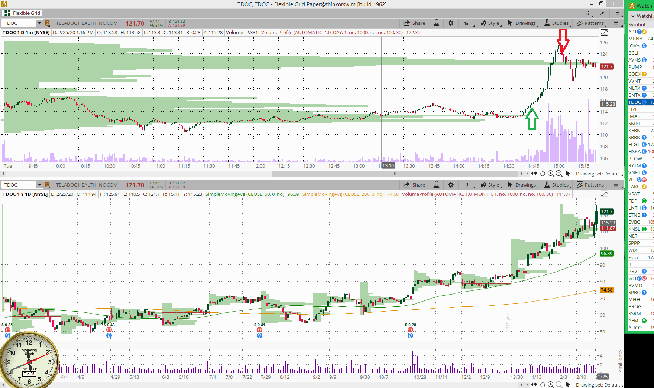The height and width of the screenshot is (388, 654).
Task: Open upper chart actions list menu
Action: tap(616, 23)
